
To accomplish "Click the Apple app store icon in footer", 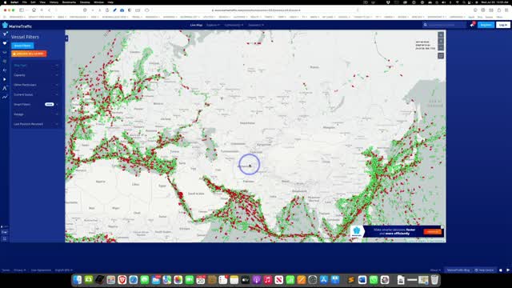I will [501, 270].
